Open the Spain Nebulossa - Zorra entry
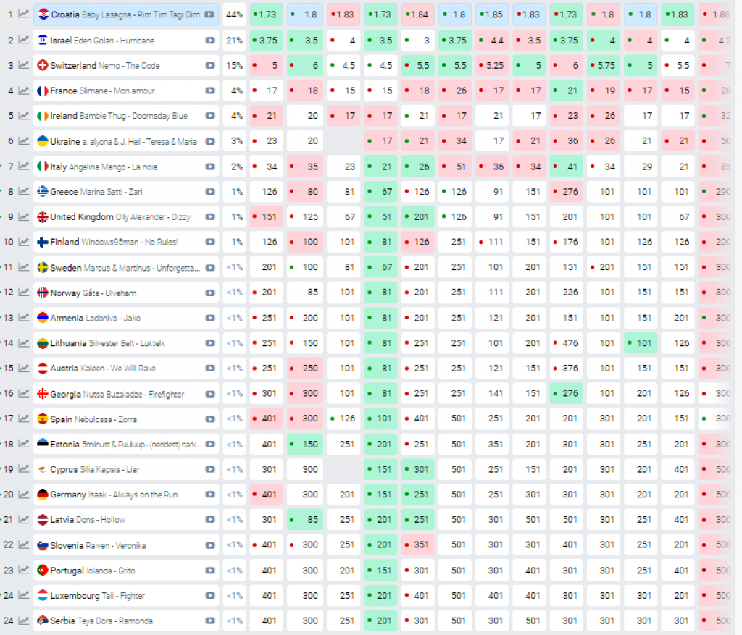Image resolution: width=742 pixels, height=635 pixels. [x=93, y=419]
